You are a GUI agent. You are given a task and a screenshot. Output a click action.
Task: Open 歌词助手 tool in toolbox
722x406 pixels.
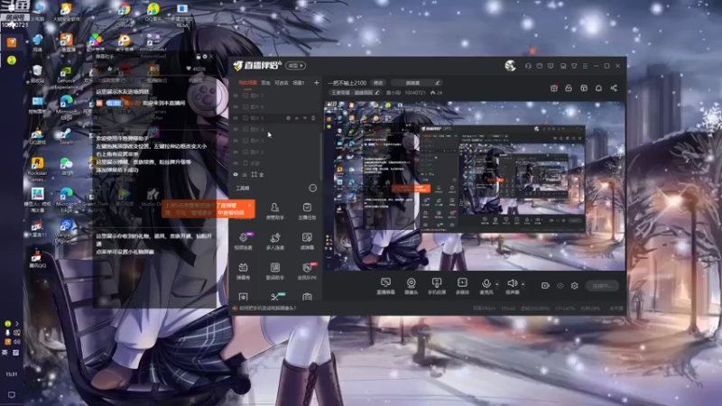coord(275,272)
